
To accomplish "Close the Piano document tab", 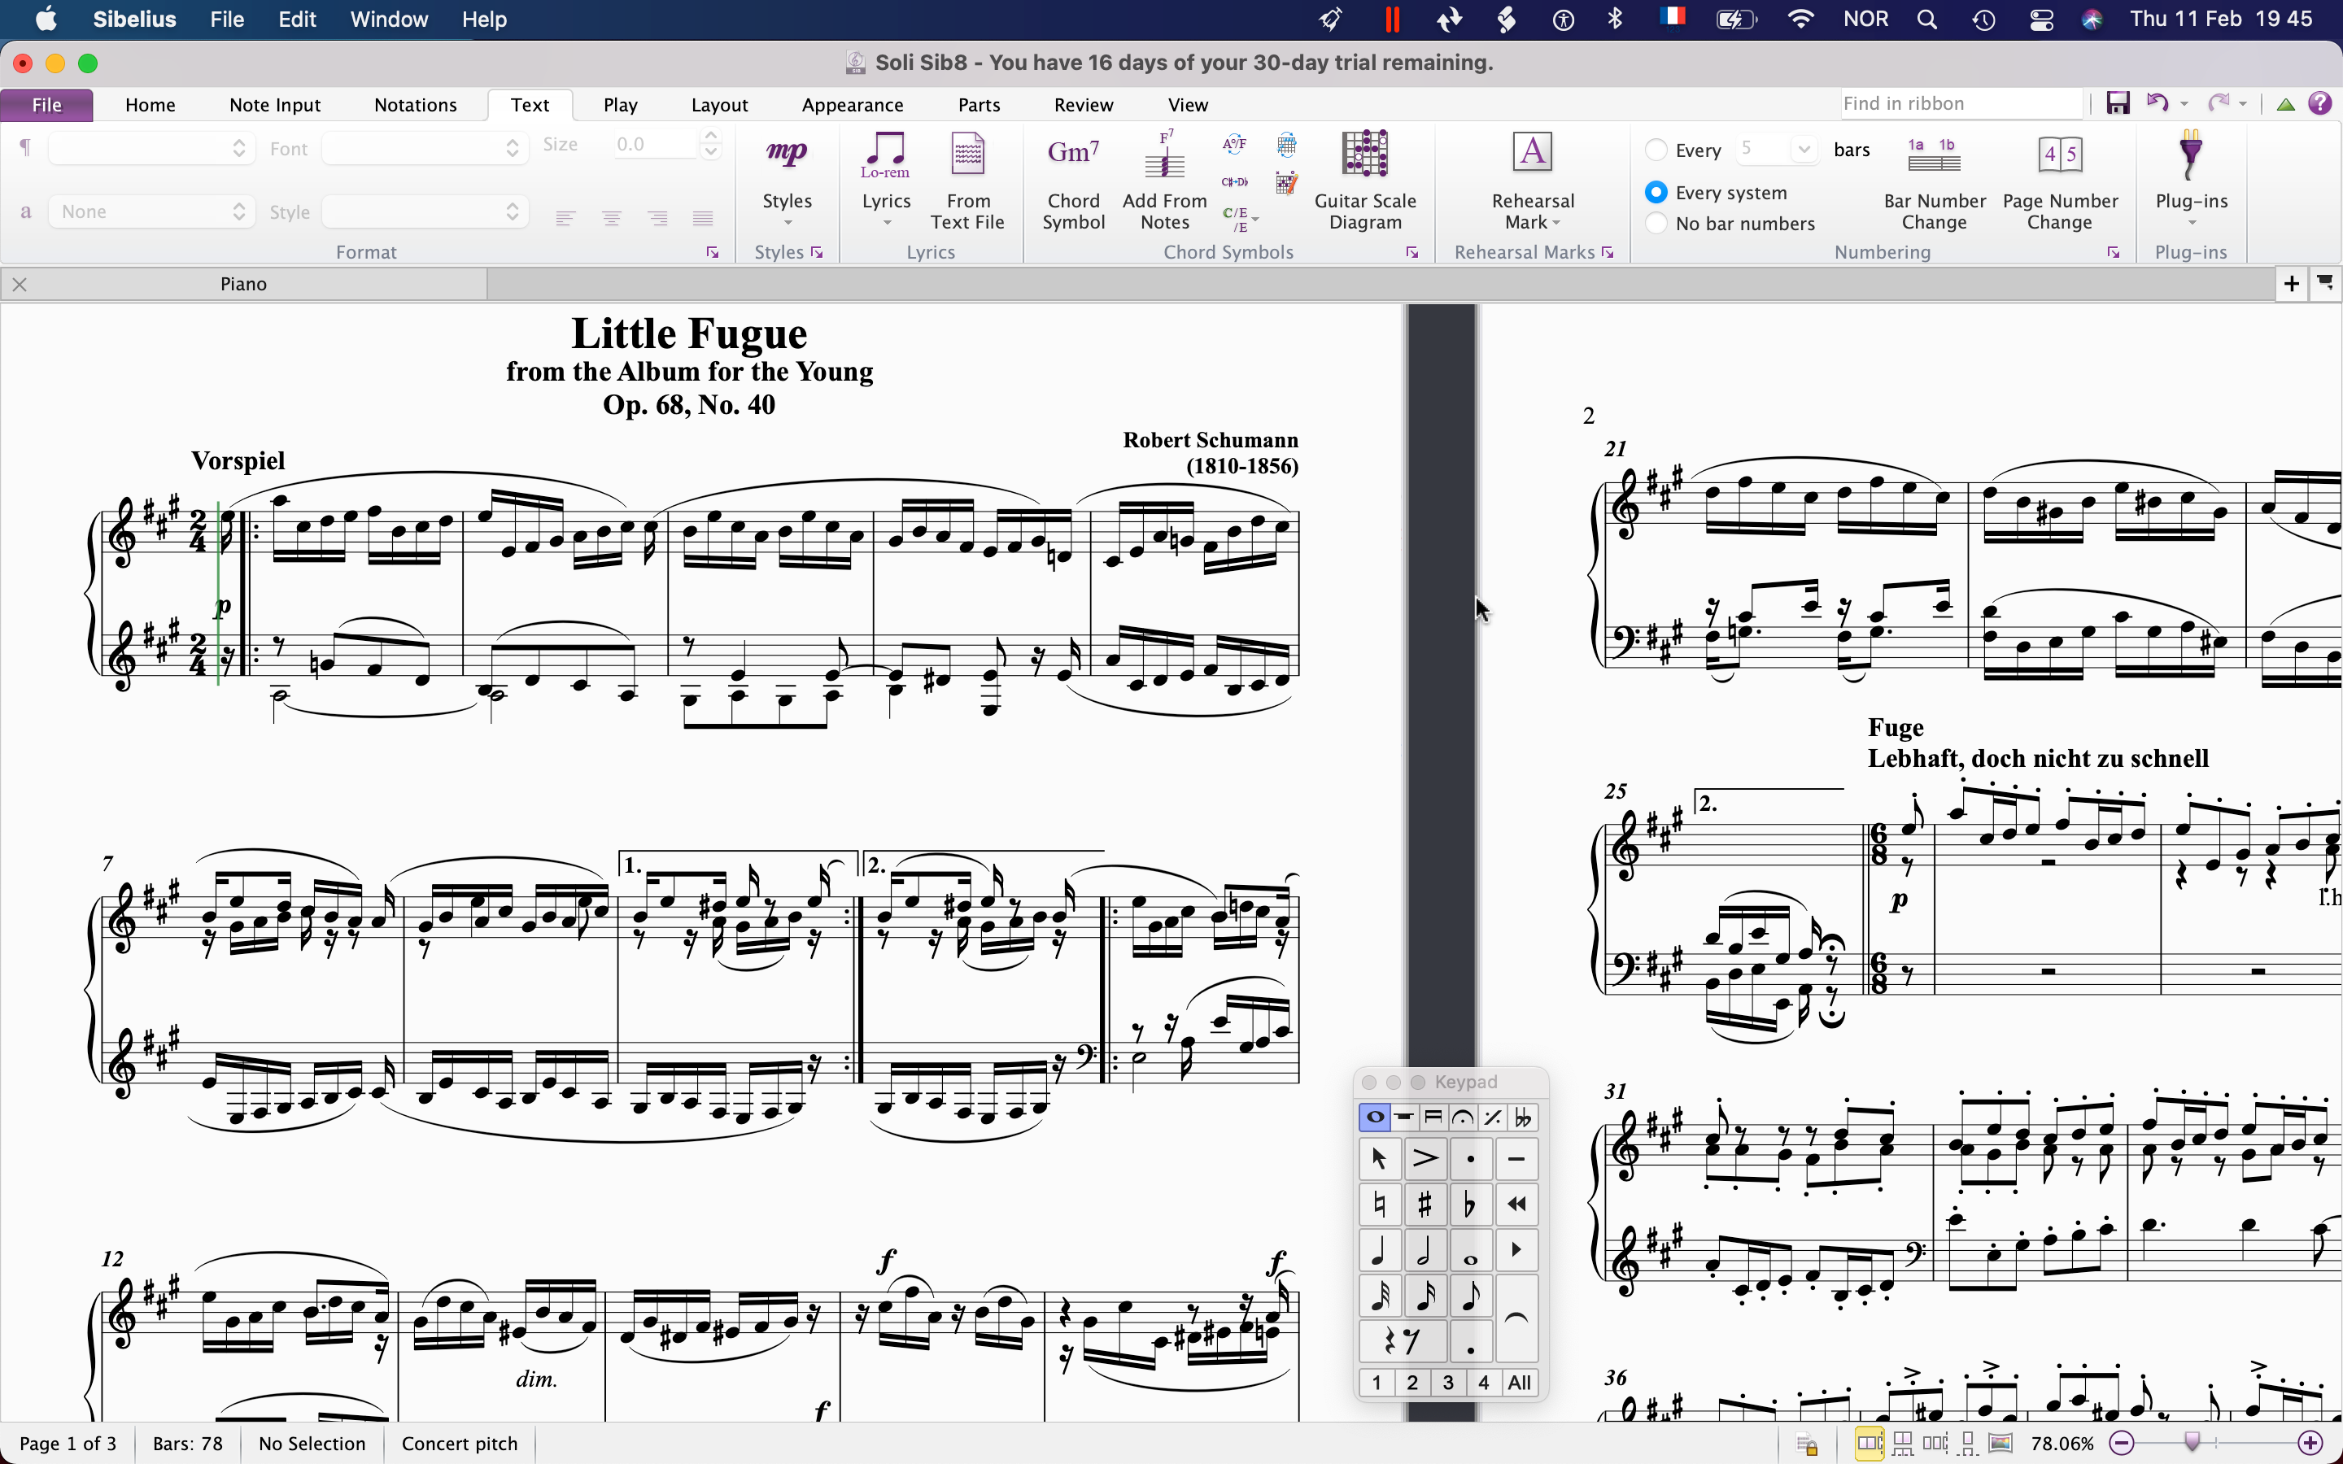I will (20, 284).
